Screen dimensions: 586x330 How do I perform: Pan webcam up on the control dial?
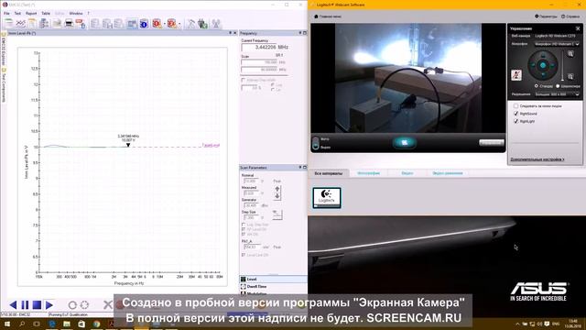pos(543,56)
